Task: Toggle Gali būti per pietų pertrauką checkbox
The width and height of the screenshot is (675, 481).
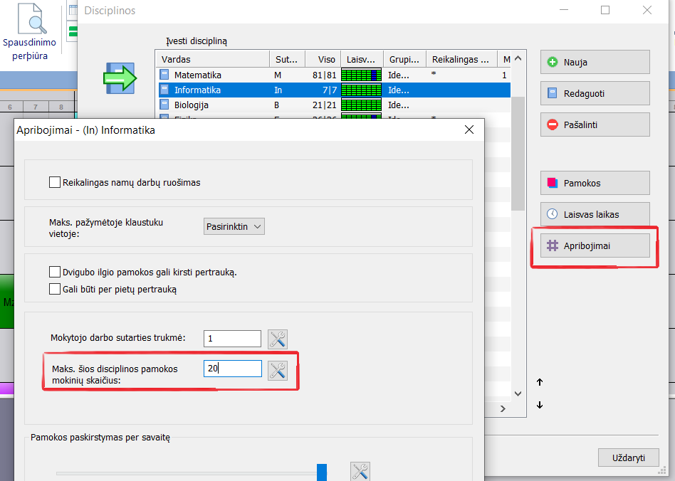Action: [55, 289]
